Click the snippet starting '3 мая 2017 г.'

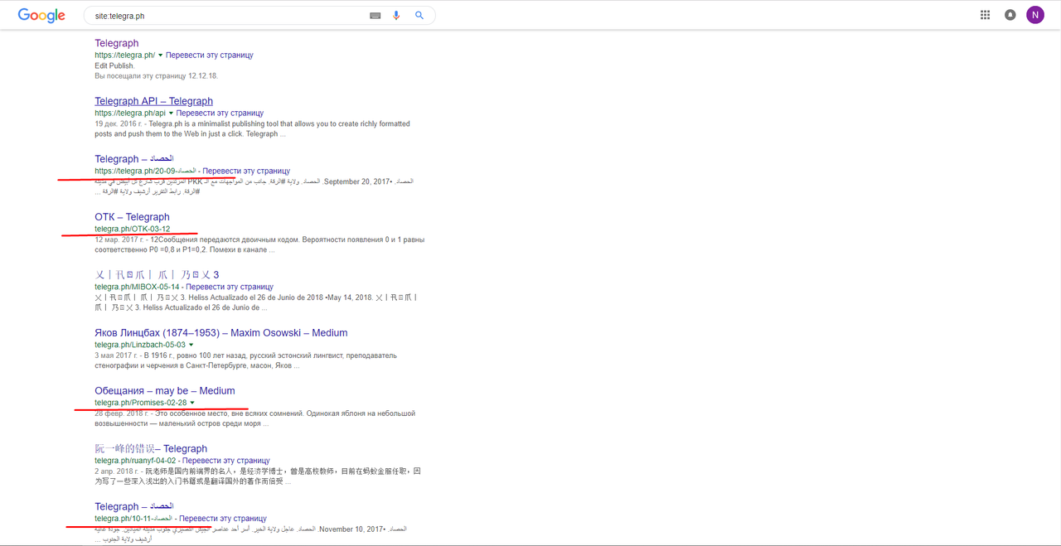[245, 360]
